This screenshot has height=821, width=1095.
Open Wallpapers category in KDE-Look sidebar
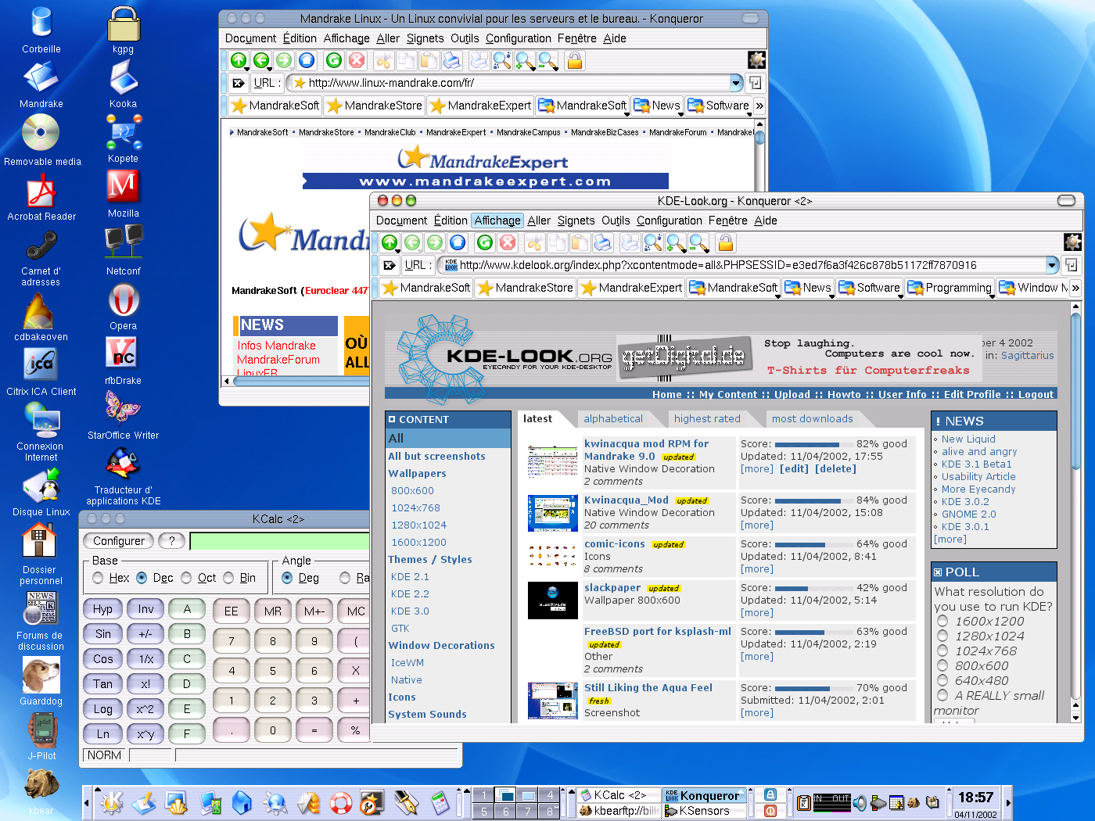417,474
